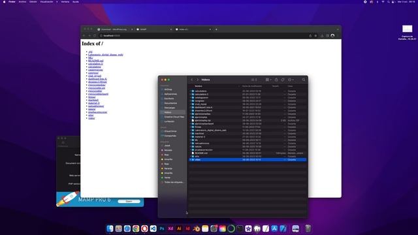Open the Chrome profile avatar
Viewport: 418px width, 235px height.
click(332, 35)
